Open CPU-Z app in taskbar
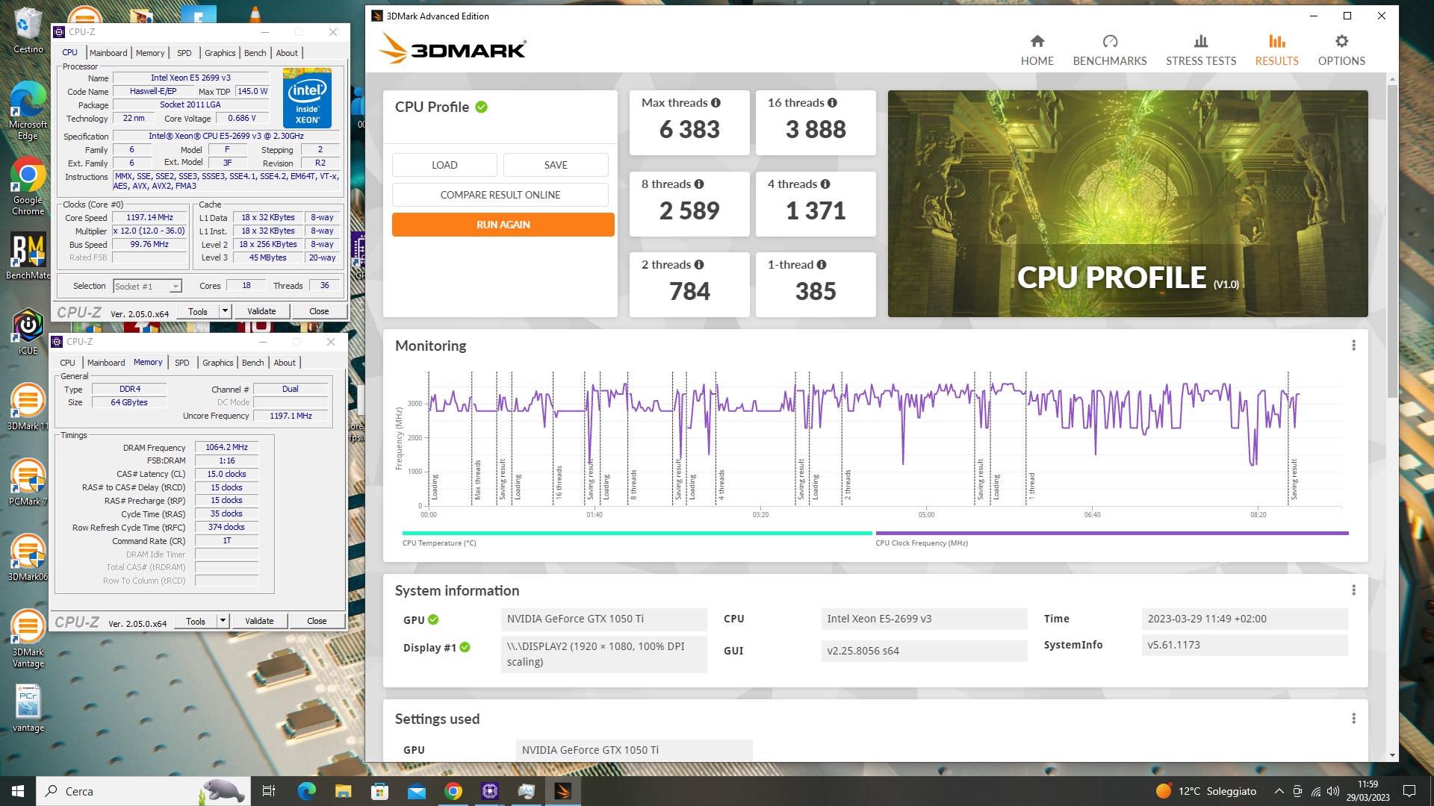1434x806 pixels. pyautogui.click(x=490, y=791)
